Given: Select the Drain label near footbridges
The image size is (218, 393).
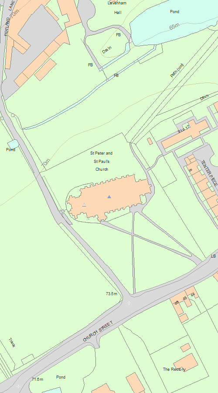Looking at the screenshot, I should 107,50.
